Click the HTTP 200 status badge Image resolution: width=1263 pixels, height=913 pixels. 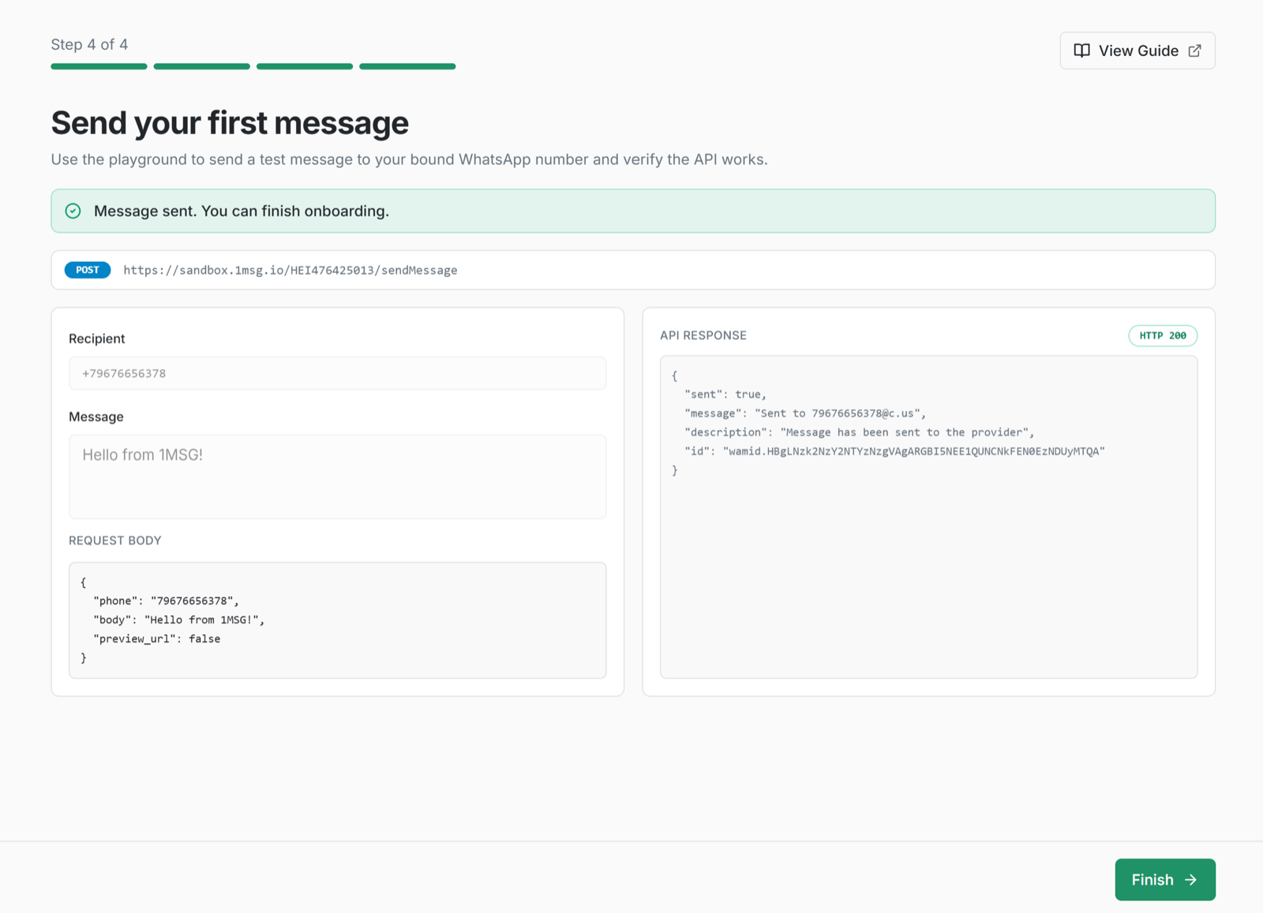1163,335
